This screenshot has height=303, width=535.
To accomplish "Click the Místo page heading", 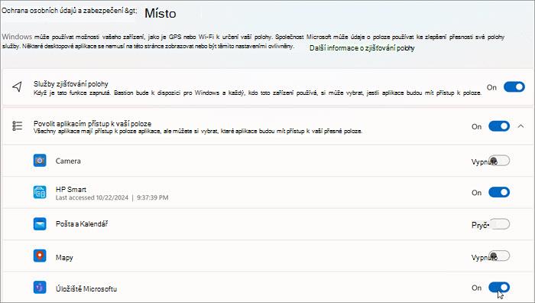I will coord(160,13).
